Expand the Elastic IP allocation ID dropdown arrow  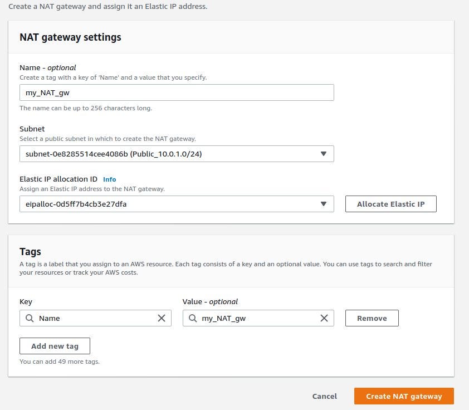click(x=323, y=204)
